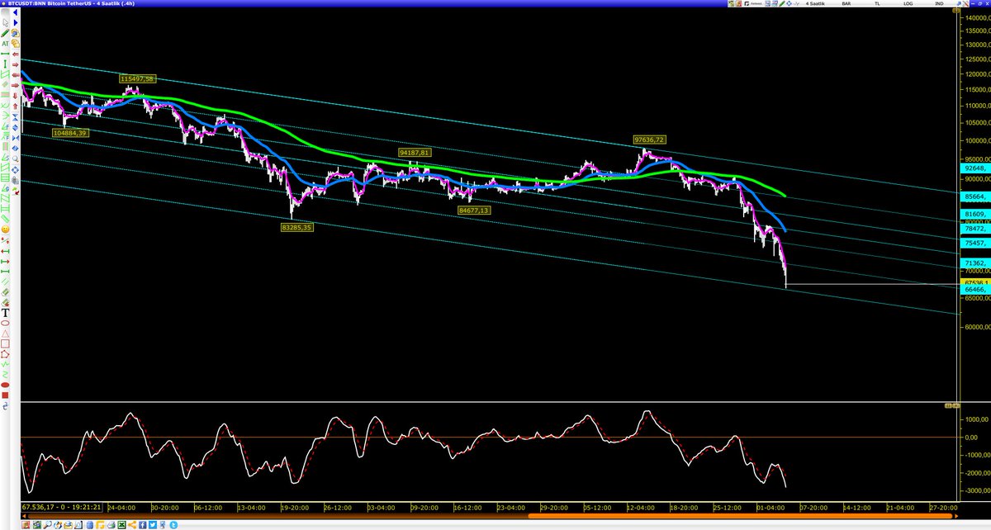Viewport: 991px width, 530px height.
Task: Click the 66466 axis price tag
Action: point(975,290)
